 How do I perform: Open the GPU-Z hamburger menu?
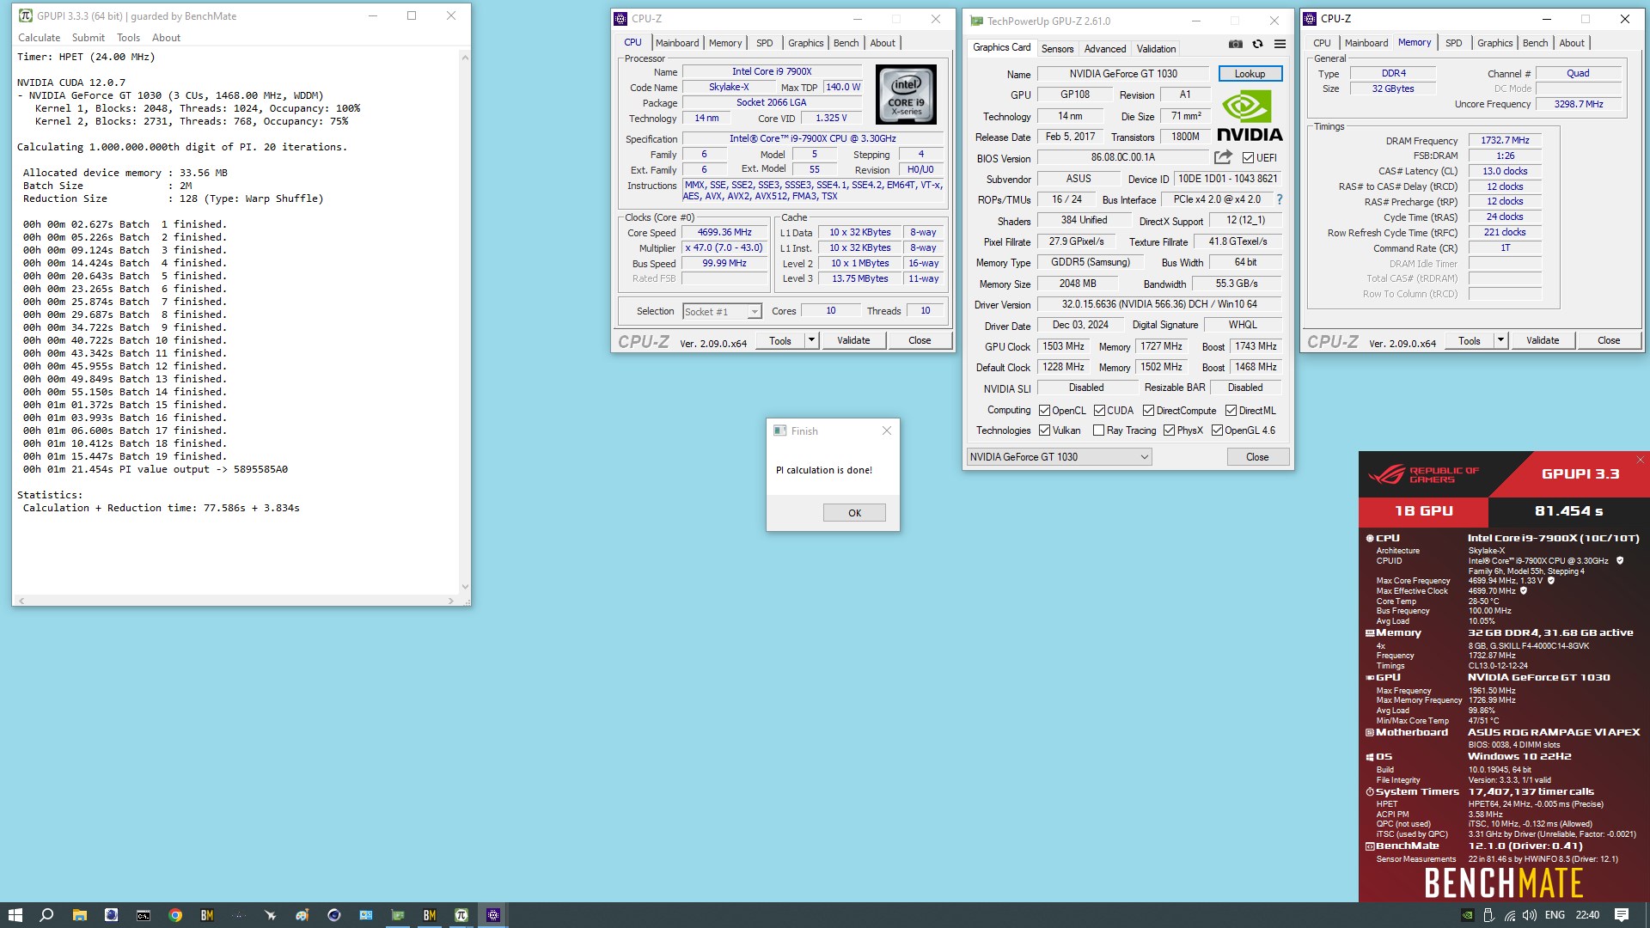tap(1280, 44)
